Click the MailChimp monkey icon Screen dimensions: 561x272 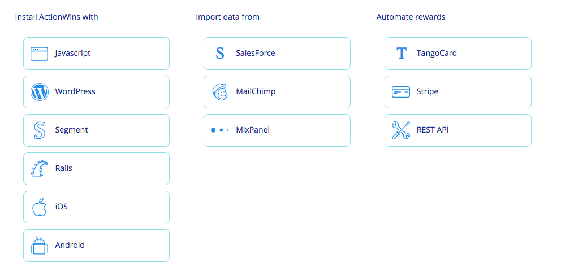[x=220, y=92]
